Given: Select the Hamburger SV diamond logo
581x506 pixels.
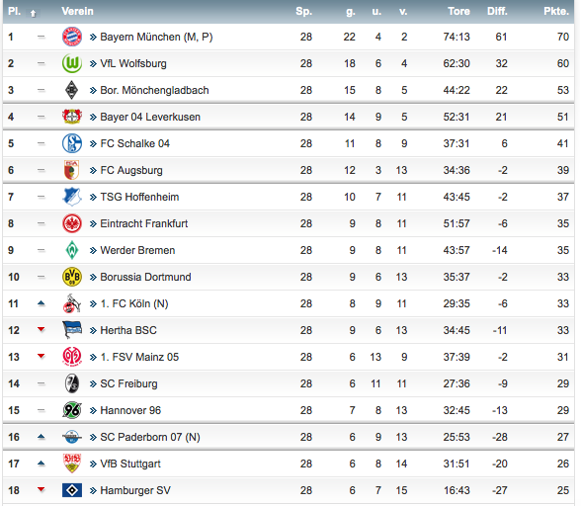Looking at the screenshot, I should point(72,490).
